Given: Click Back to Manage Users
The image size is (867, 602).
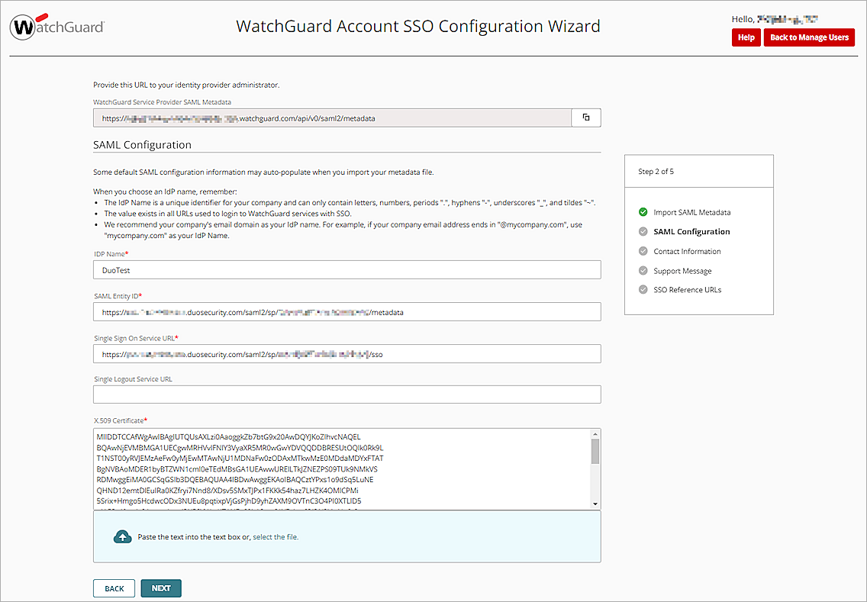Looking at the screenshot, I should pos(809,37).
